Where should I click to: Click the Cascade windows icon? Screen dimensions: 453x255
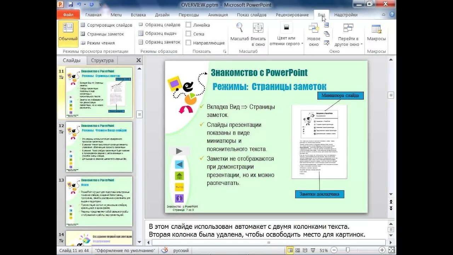[x=327, y=34]
